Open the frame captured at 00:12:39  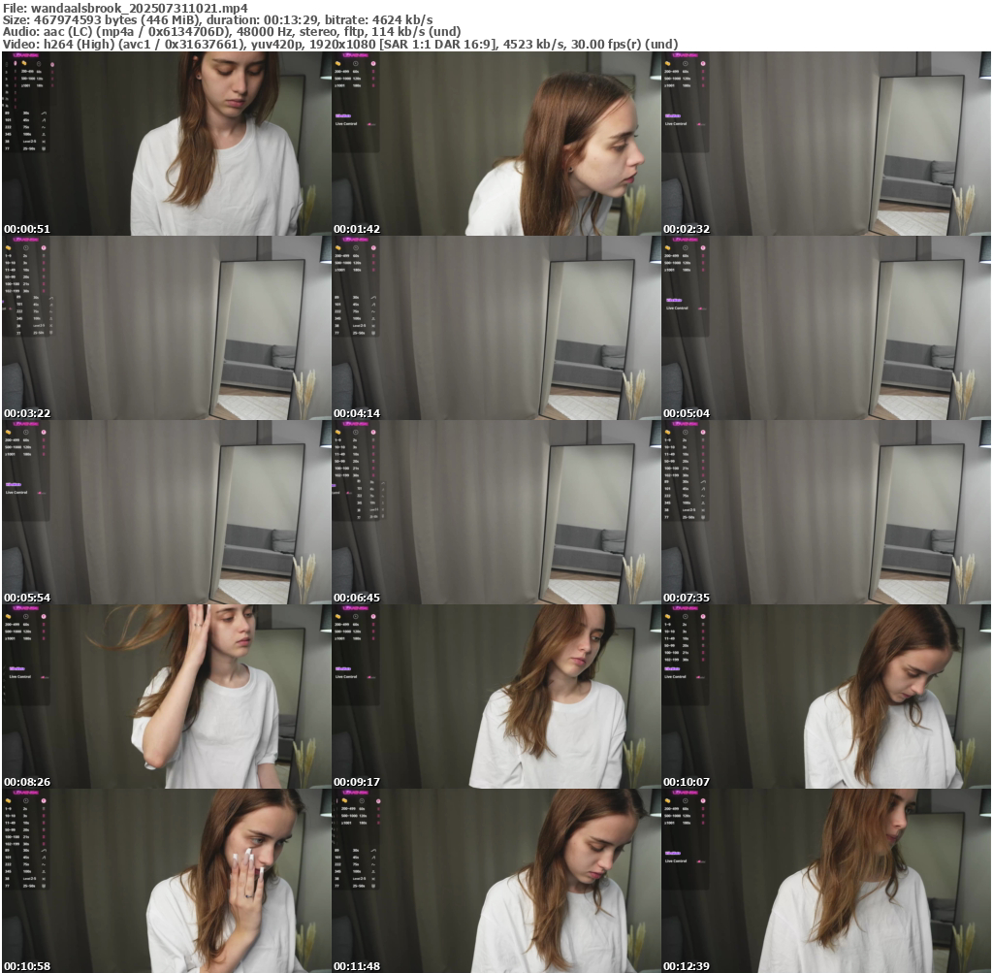[x=826, y=881]
